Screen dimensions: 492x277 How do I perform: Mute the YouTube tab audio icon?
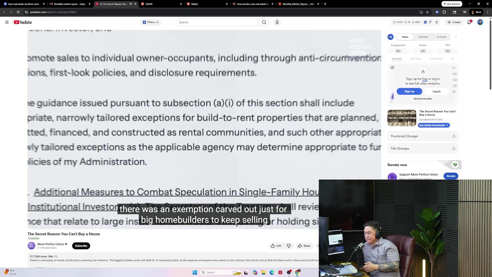click(131, 4)
